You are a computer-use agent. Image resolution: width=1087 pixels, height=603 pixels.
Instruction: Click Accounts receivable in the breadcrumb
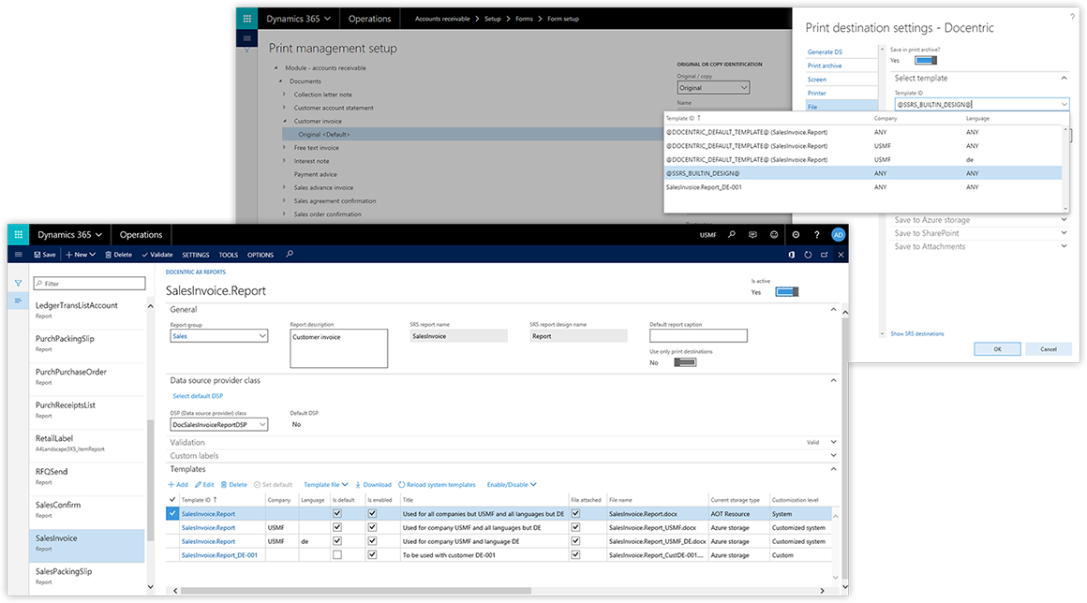(442, 19)
